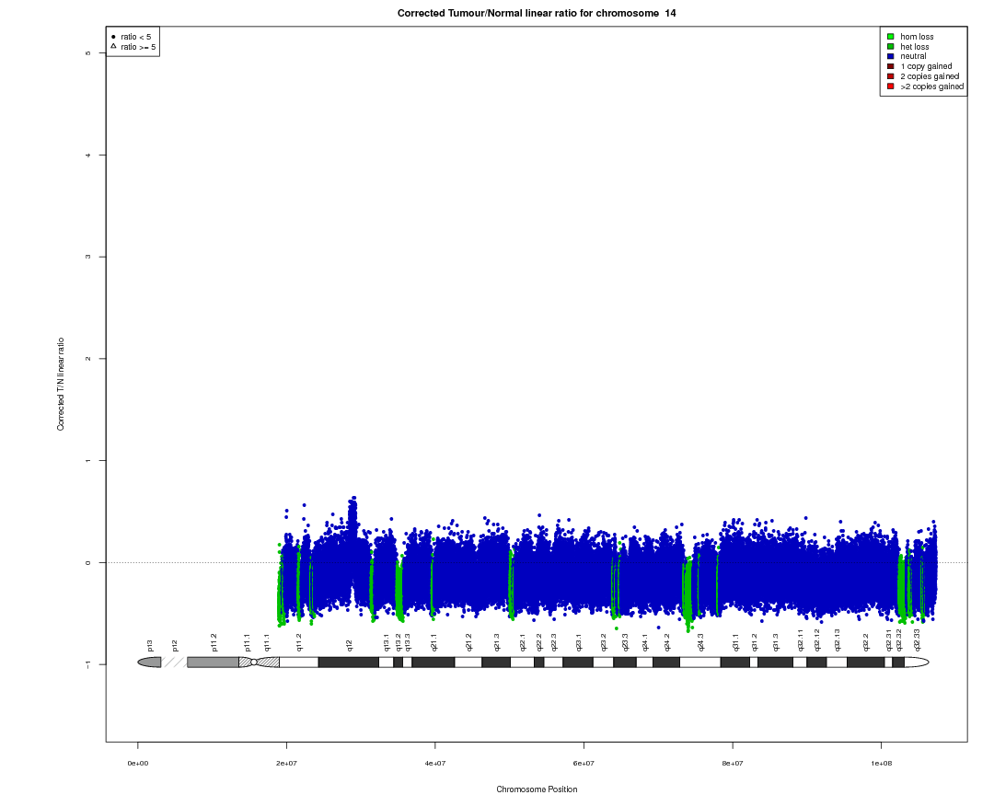Click the grey p13 band of the ideogram
Viewport: 994px width, 795px height.
(150, 662)
